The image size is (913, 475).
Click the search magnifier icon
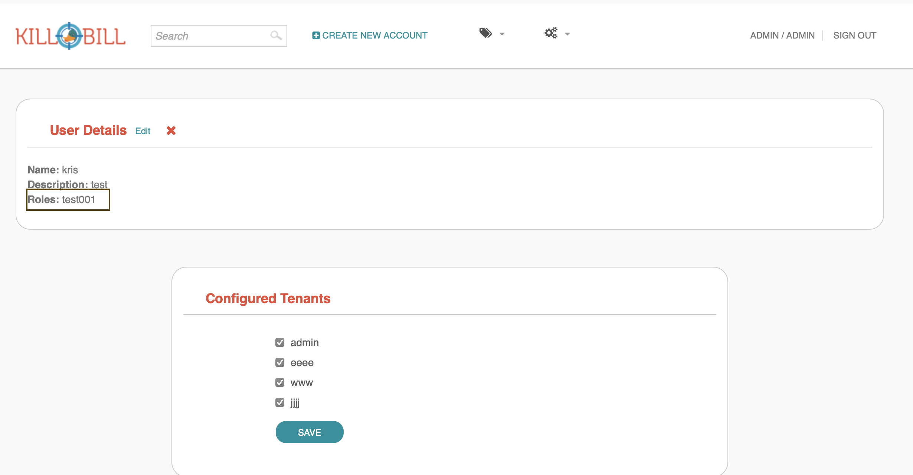[276, 36]
